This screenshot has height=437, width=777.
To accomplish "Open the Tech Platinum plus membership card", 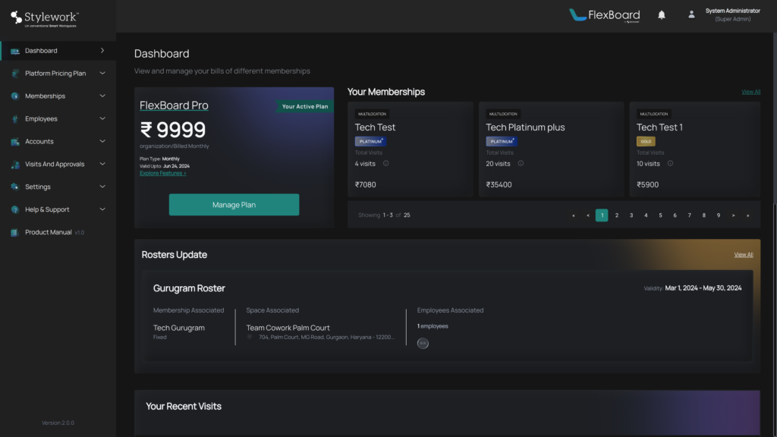I will pyautogui.click(x=551, y=149).
